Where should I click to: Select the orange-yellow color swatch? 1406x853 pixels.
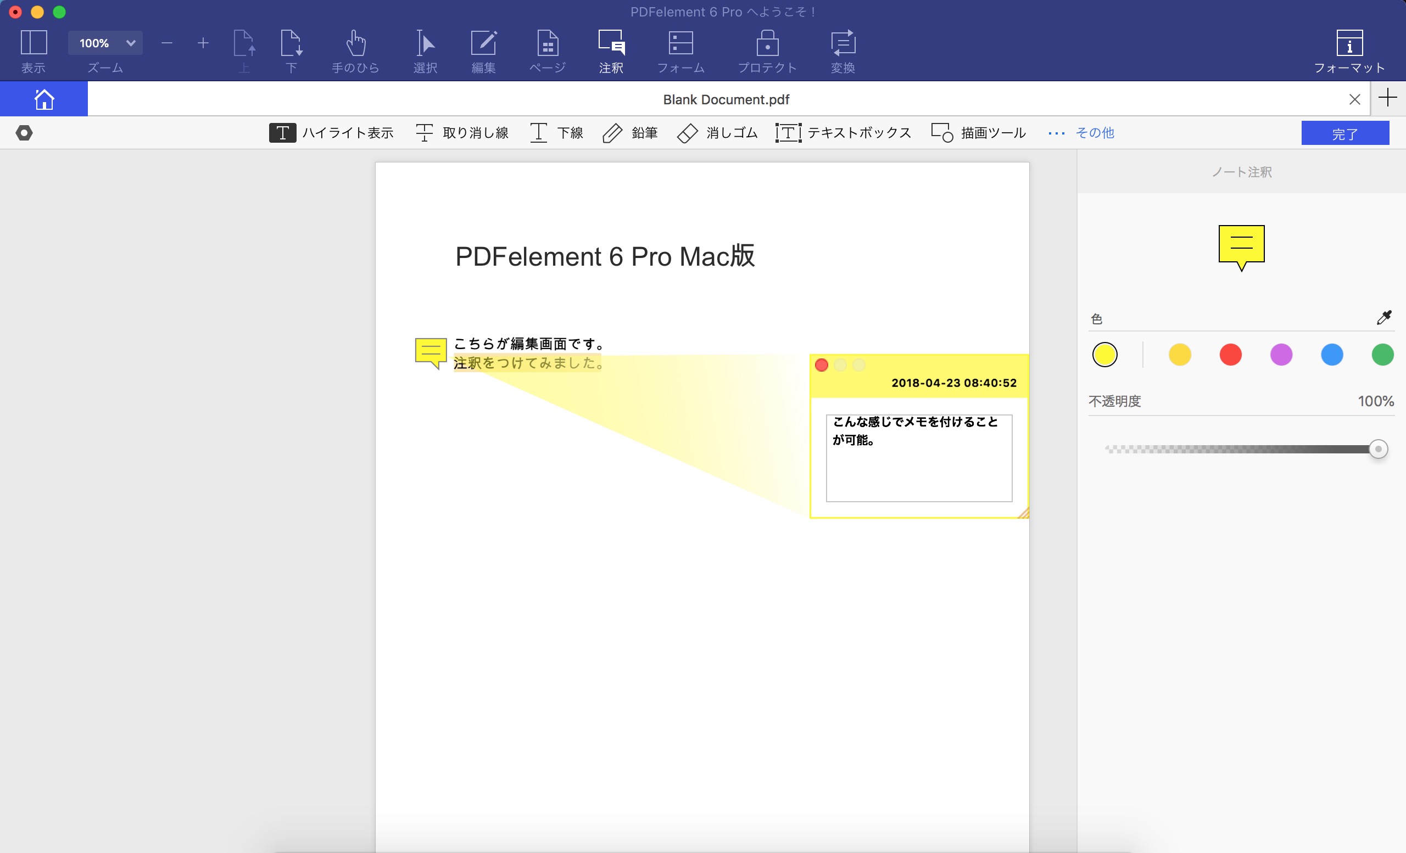1180,355
